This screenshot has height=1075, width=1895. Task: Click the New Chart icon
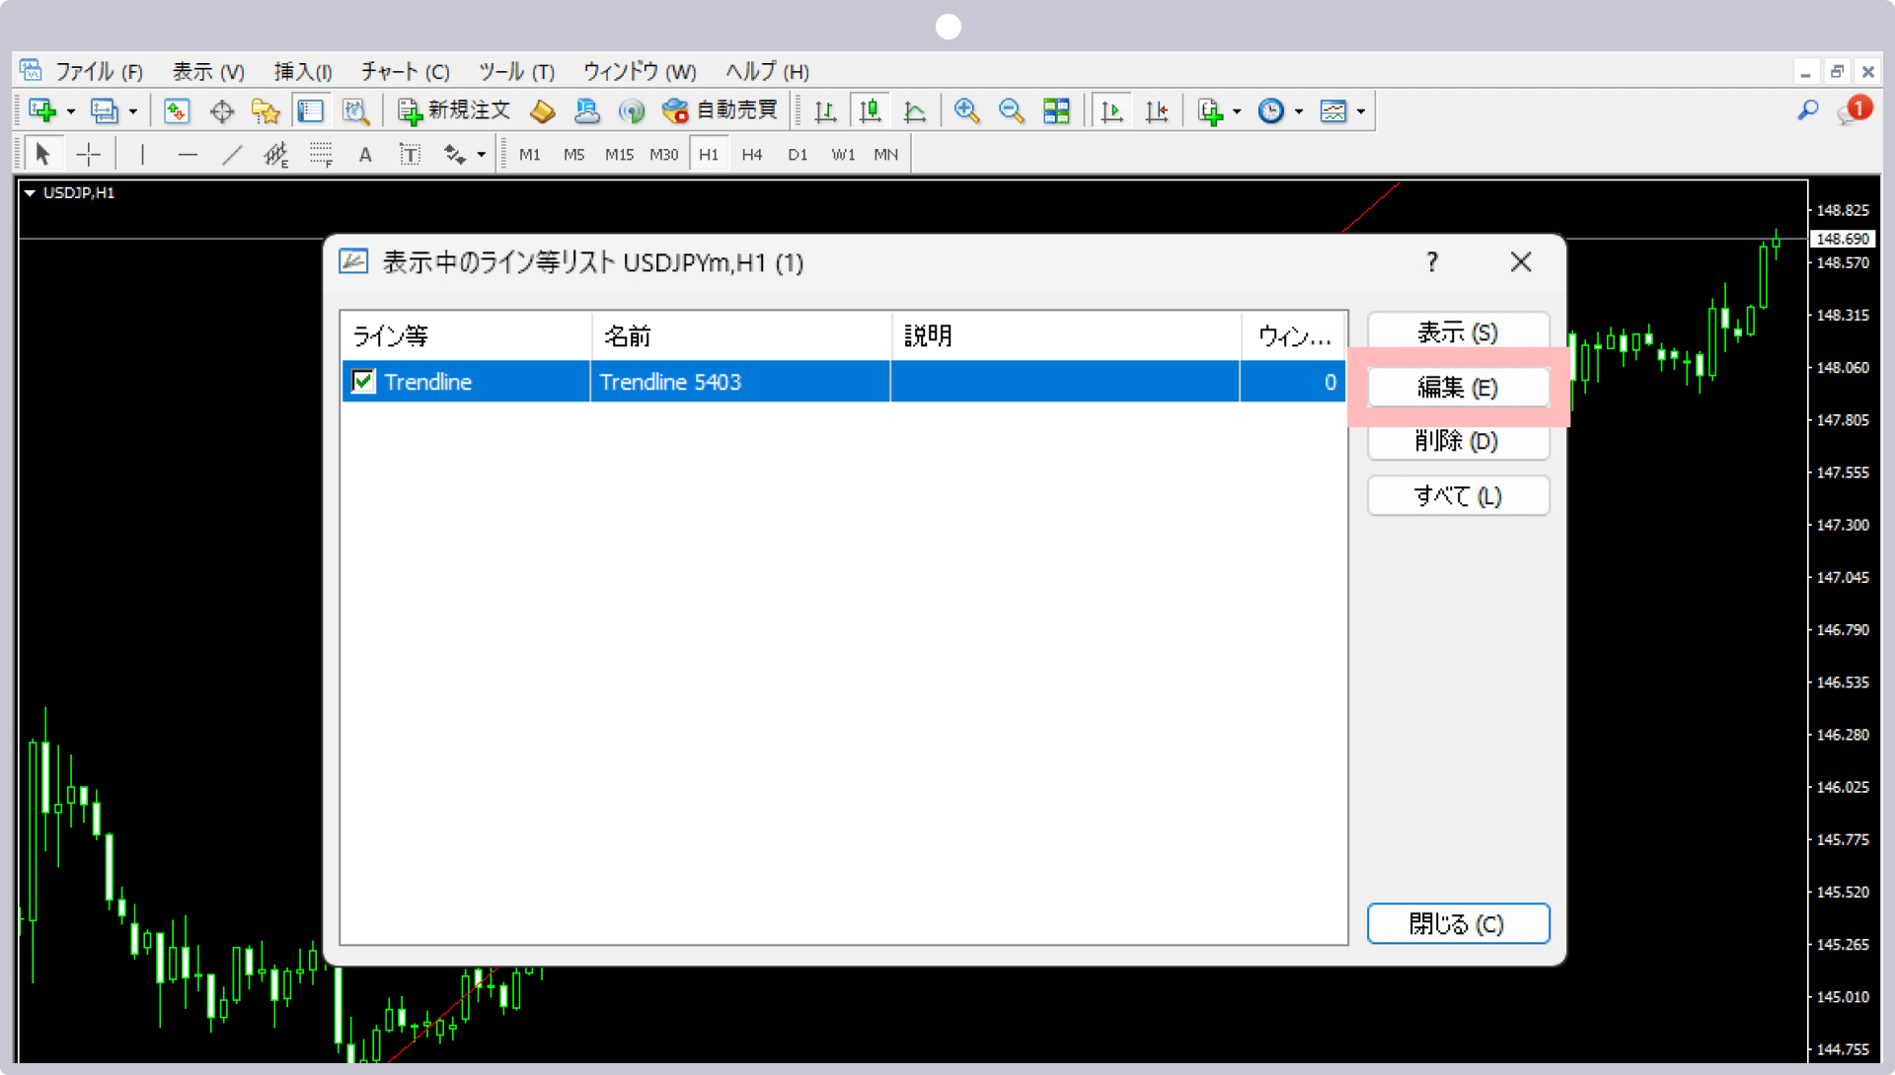(41, 110)
